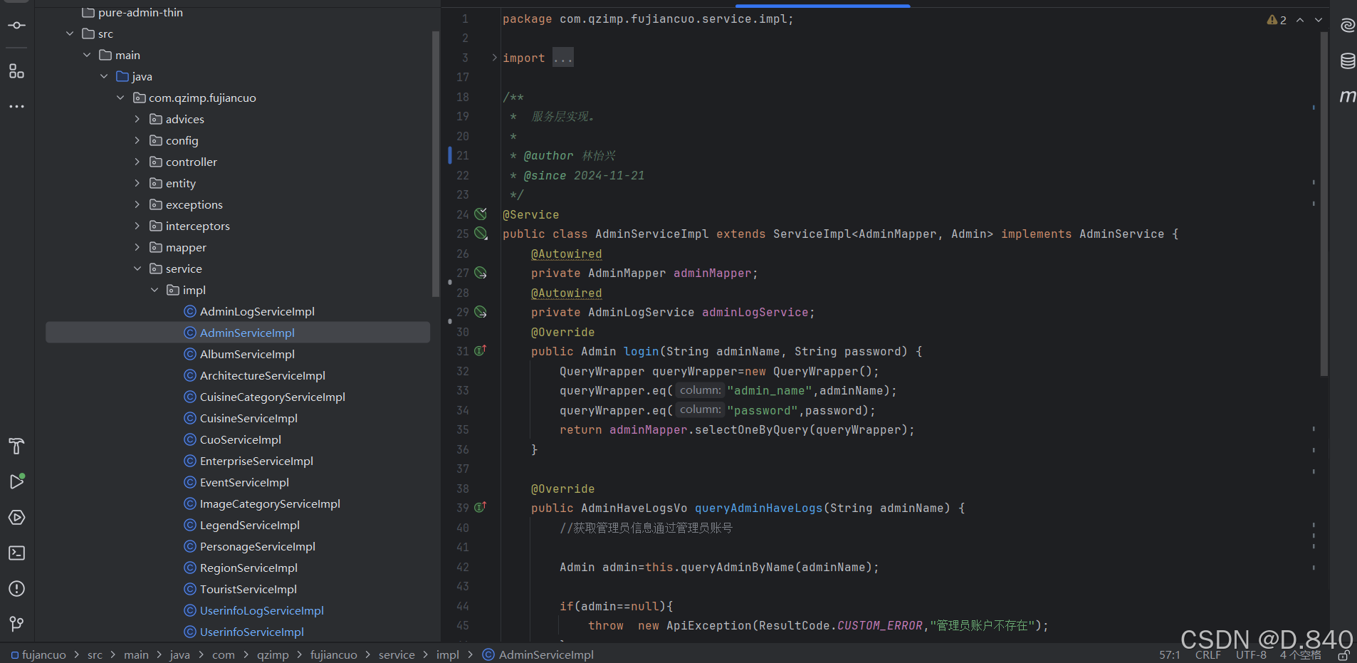Open the Database tool window
The height and width of the screenshot is (663, 1357).
pyautogui.click(x=1348, y=62)
